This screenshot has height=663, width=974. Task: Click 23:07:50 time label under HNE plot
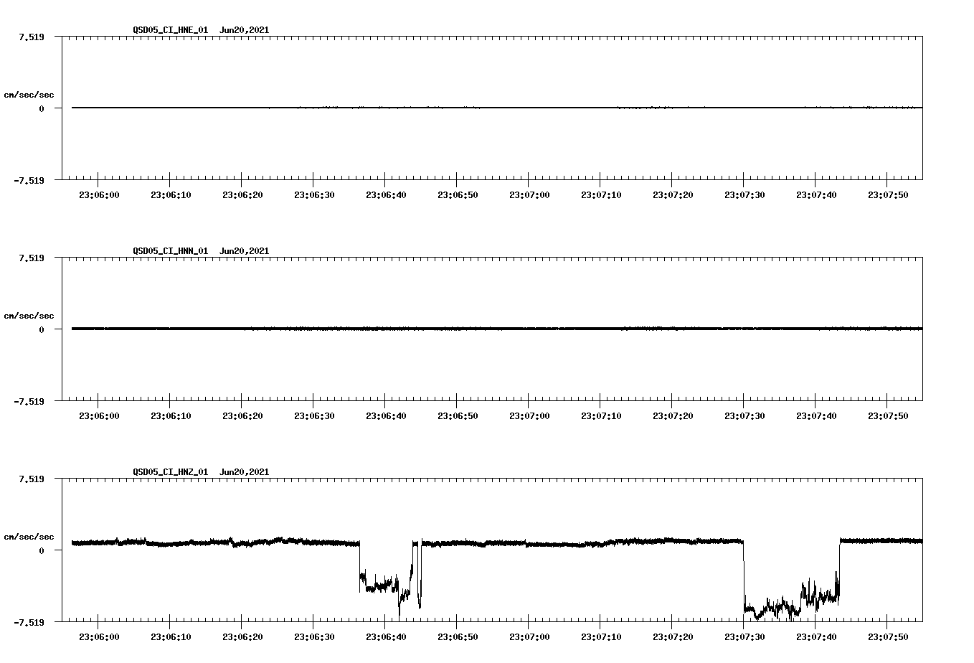(x=888, y=195)
